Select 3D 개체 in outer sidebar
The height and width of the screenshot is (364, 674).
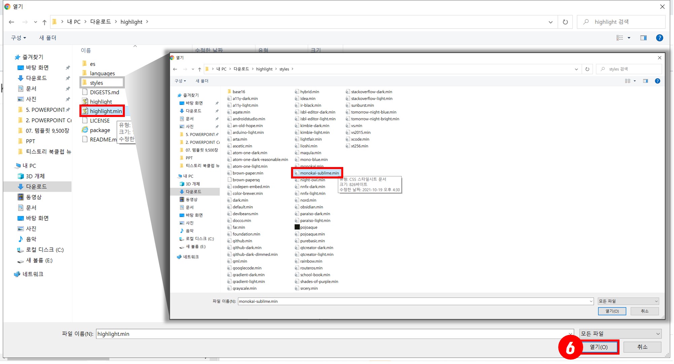(35, 176)
